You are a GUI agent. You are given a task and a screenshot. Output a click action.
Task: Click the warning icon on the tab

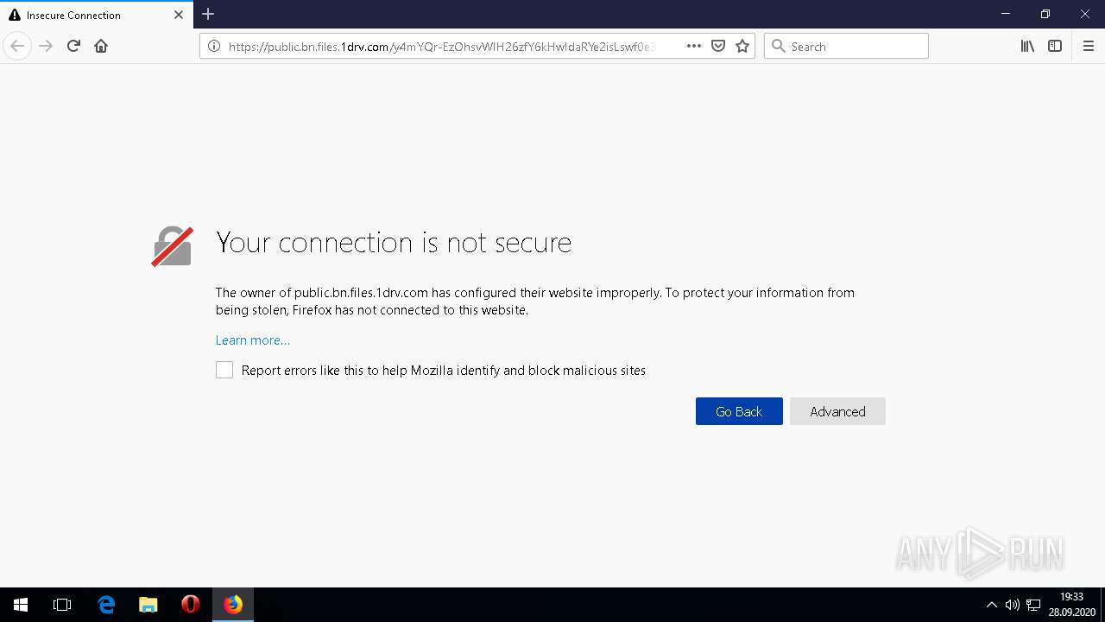click(x=15, y=15)
